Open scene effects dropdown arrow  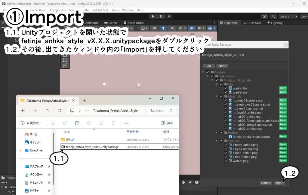coord(185,28)
